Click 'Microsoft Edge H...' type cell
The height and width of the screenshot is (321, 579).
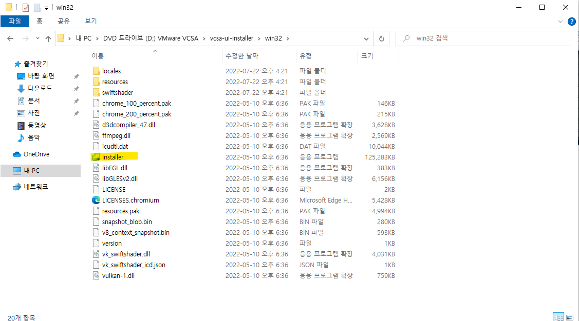point(326,200)
